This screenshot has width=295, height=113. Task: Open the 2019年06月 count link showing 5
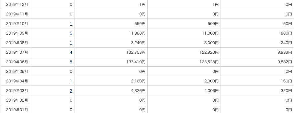point(71,62)
